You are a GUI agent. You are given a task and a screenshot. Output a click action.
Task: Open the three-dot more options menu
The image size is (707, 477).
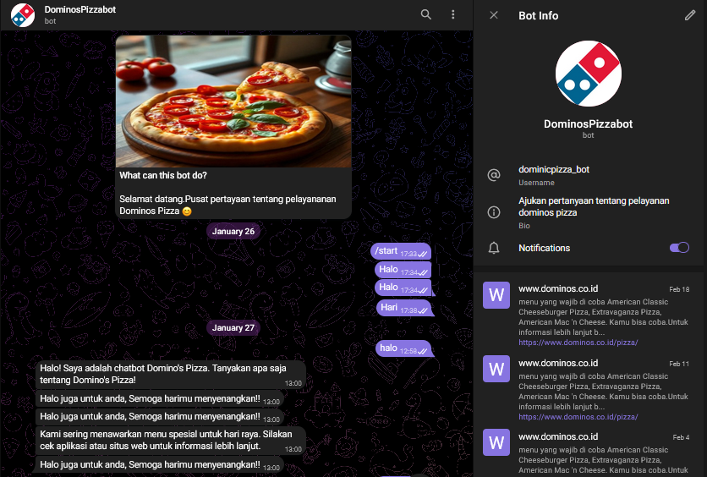[453, 14]
